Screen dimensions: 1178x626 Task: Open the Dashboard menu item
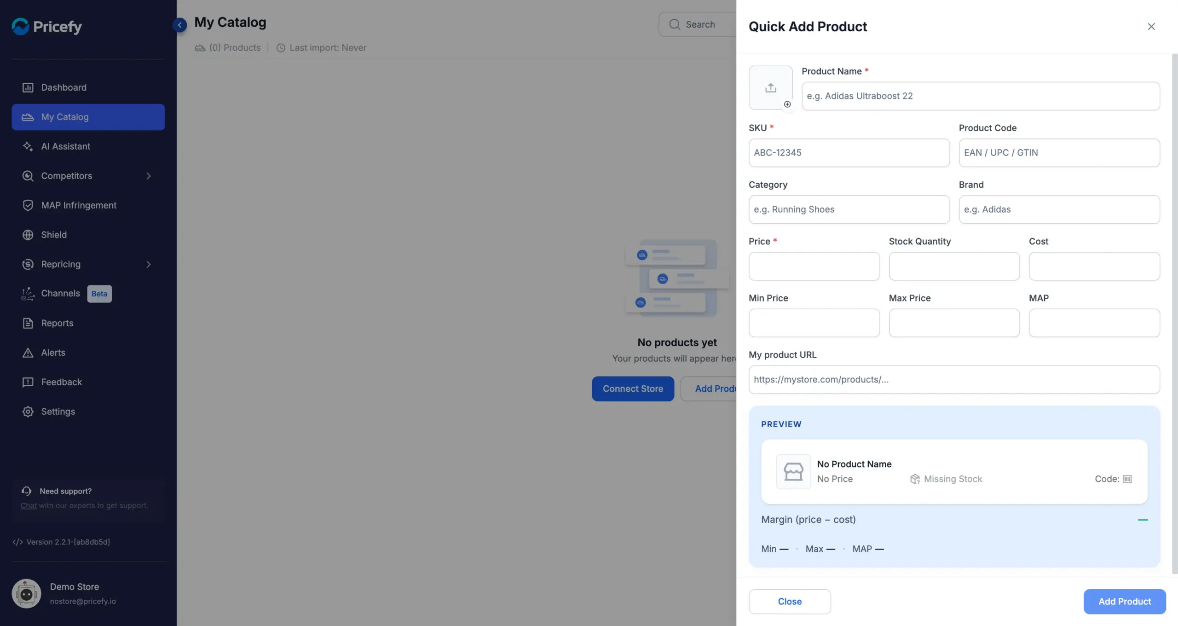click(88, 87)
